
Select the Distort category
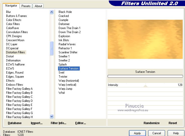pyautogui.click(x=10, y=56)
